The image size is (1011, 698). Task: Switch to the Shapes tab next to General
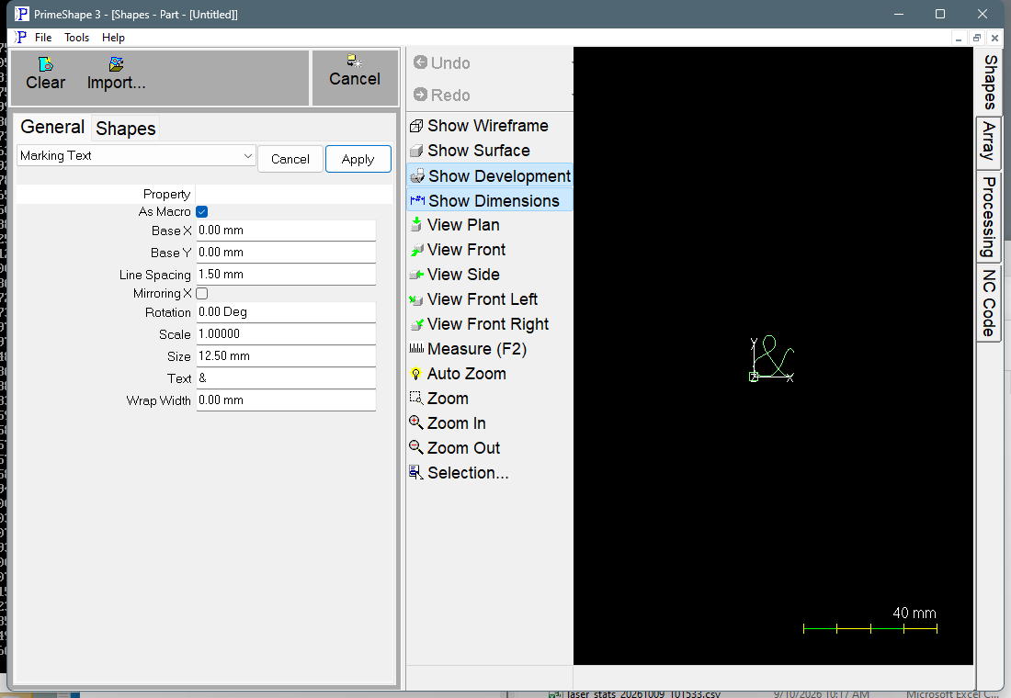click(x=126, y=129)
